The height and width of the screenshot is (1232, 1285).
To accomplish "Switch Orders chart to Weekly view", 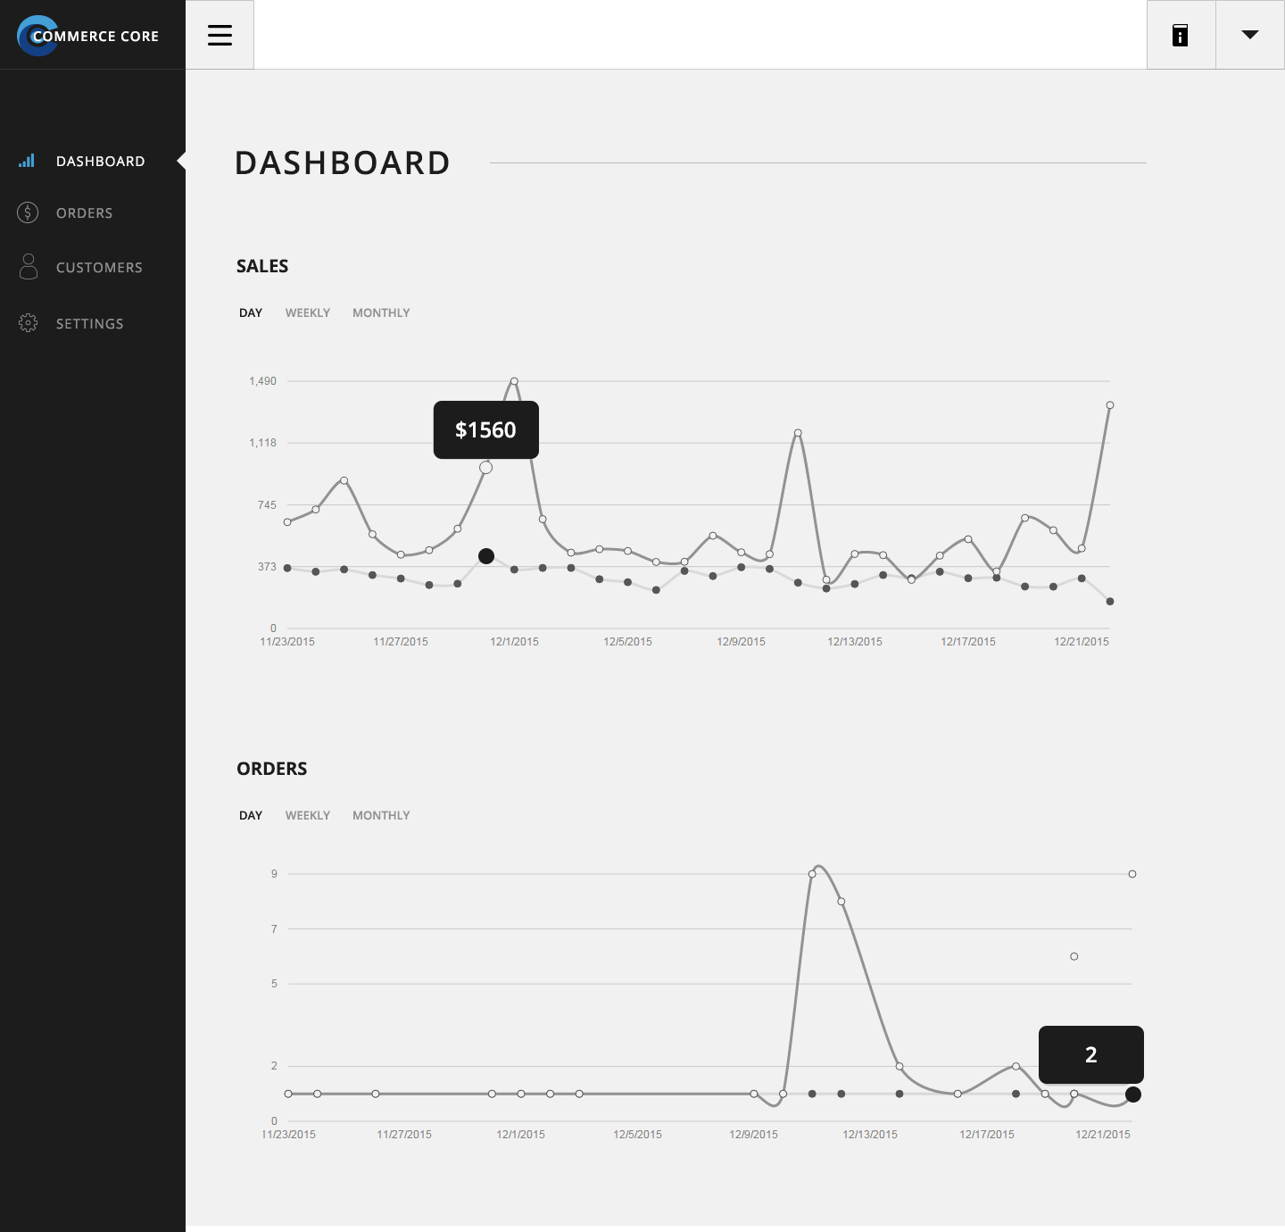I will pos(307,816).
